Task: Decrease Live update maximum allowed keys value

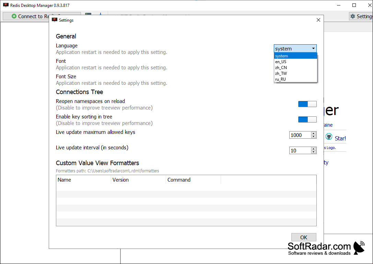Action: (314, 137)
